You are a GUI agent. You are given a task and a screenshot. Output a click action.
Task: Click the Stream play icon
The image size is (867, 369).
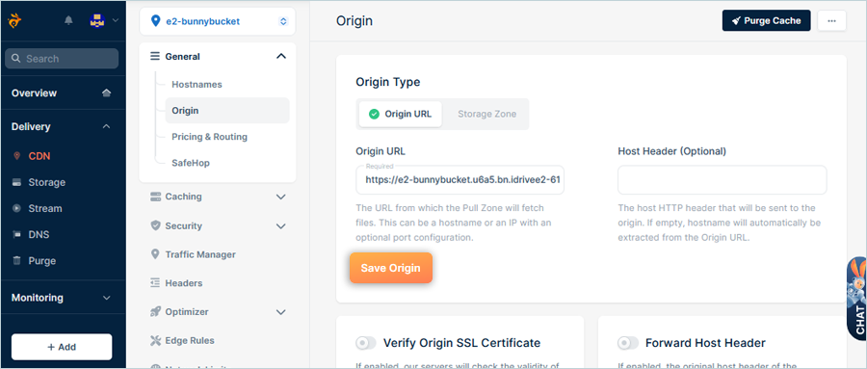[x=16, y=208]
